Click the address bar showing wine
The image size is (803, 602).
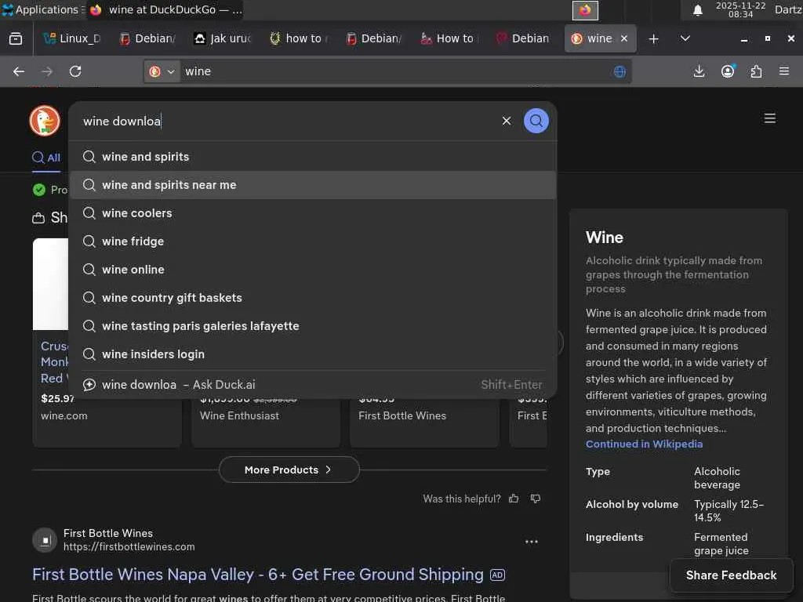tap(394, 71)
